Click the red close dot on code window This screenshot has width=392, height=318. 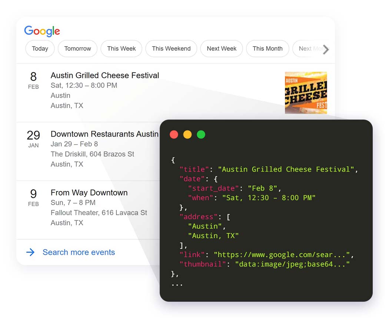pos(174,134)
